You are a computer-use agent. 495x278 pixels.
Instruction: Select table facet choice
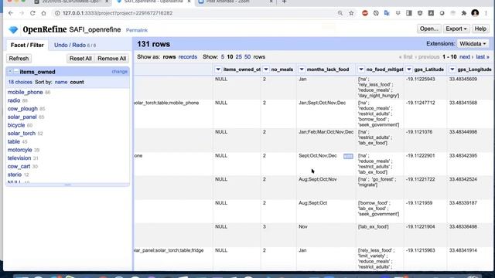click(x=14, y=141)
